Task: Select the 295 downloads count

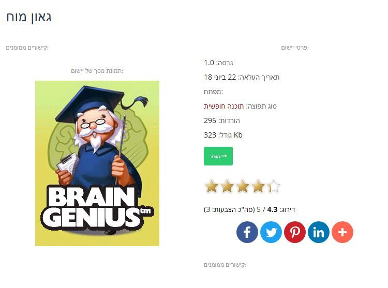Action: (x=210, y=120)
